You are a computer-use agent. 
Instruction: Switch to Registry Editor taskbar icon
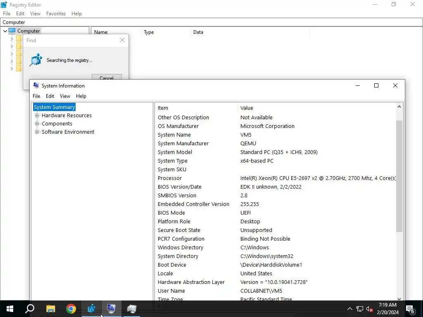(91, 309)
